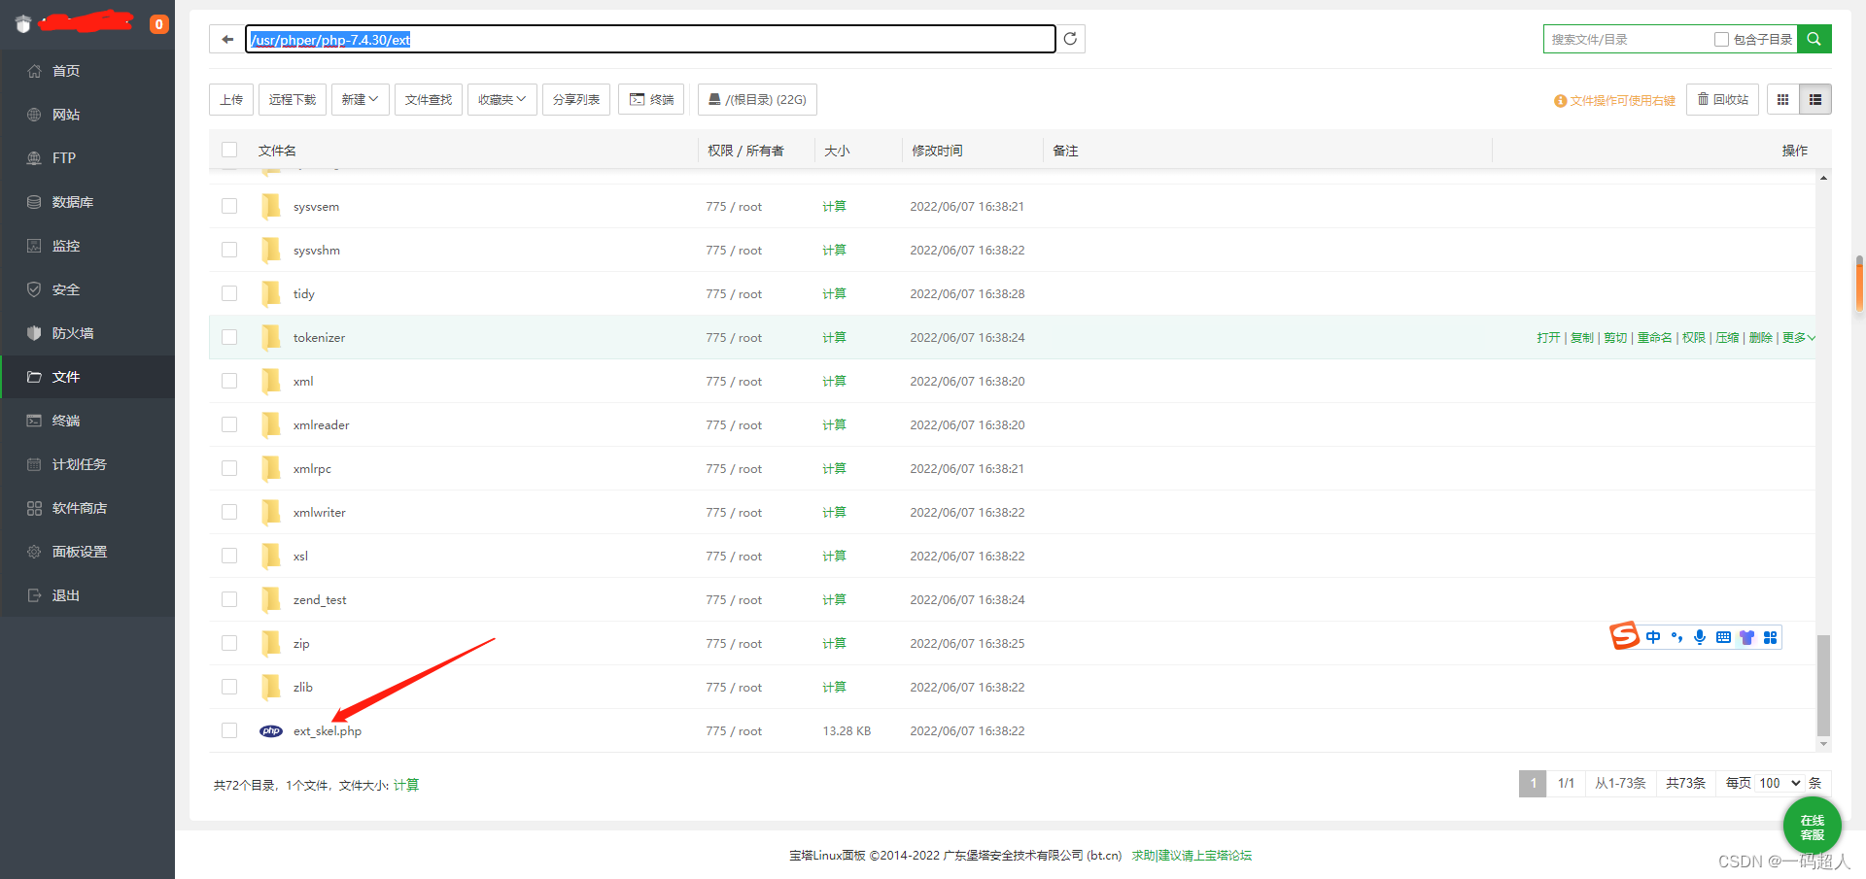Click page number 1 in pagination
Viewport: 1866px width, 879px height.
[x=1533, y=783]
